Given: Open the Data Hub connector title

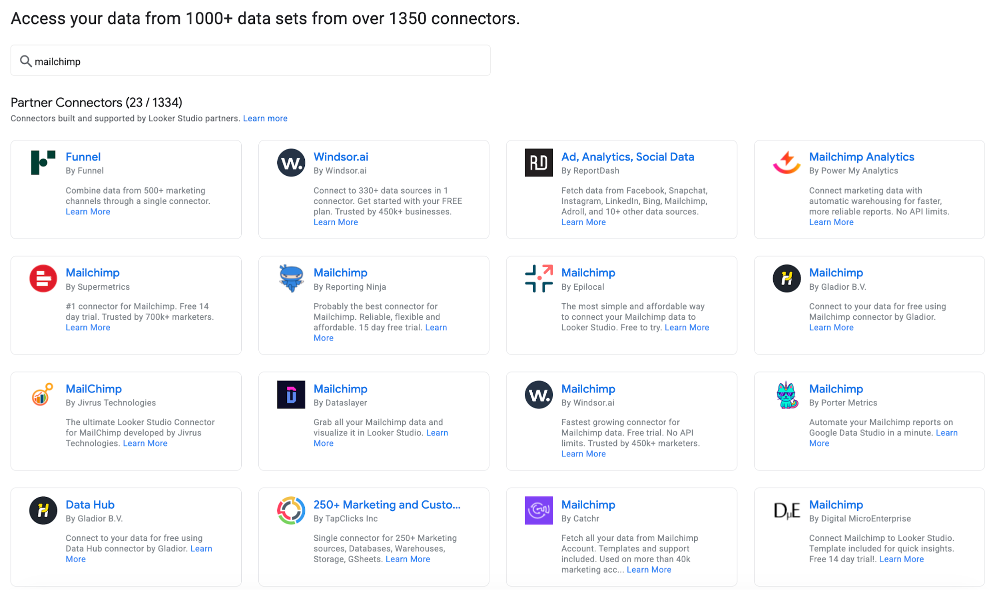Looking at the screenshot, I should click(x=90, y=504).
